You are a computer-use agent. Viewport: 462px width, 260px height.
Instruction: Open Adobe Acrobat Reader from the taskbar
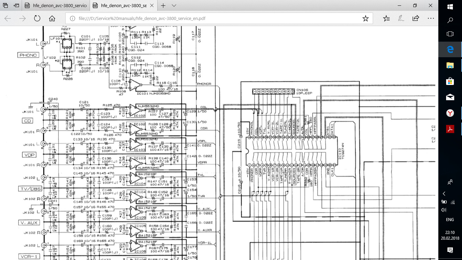coord(450,129)
